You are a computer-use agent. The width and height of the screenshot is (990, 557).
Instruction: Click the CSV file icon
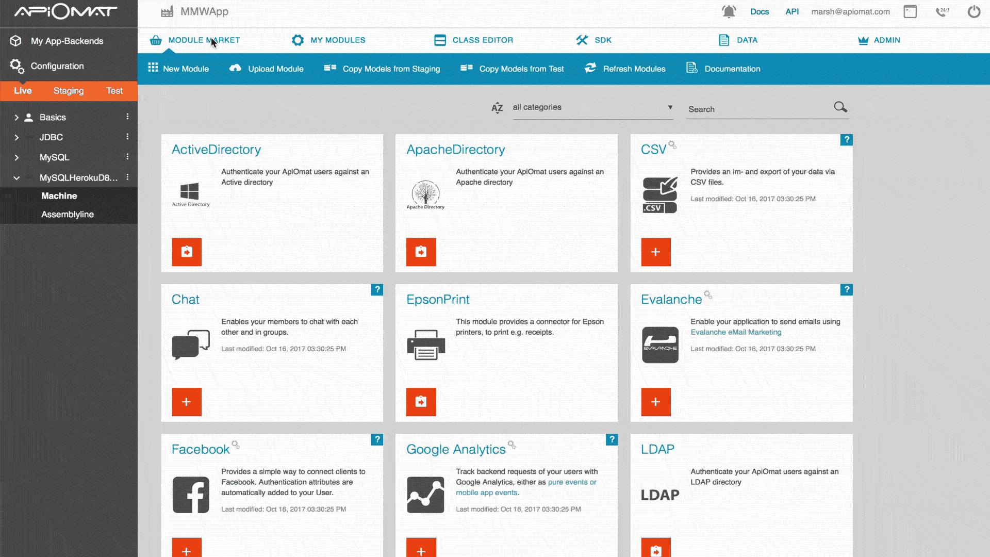click(x=660, y=195)
